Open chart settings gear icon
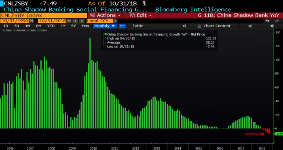 [272, 26]
